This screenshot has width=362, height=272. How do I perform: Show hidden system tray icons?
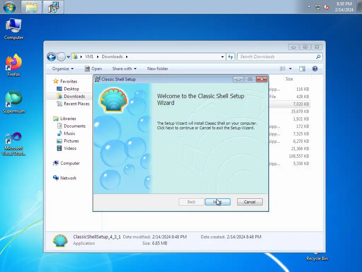tap(309, 7)
